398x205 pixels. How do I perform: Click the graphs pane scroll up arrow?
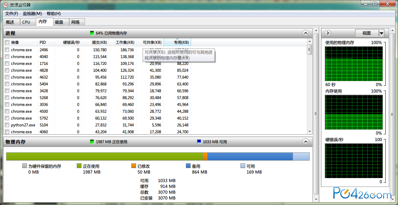[x=393, y=30]
